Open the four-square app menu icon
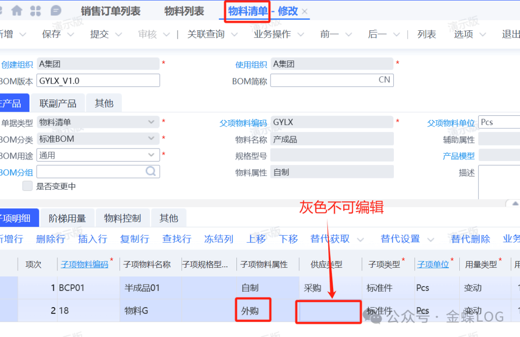Screen dimensions: 520x337 click(x=36, y=11)
